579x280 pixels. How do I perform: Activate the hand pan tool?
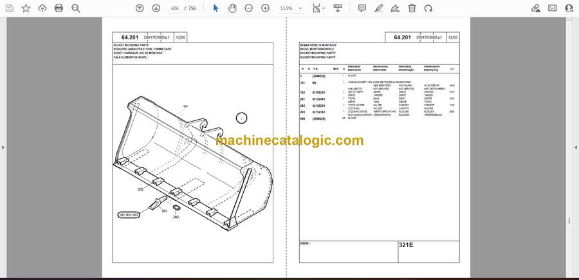(232, 8)
